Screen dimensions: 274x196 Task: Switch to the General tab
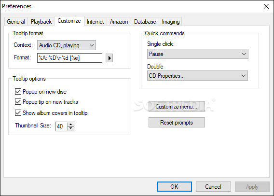click(16, 22)
